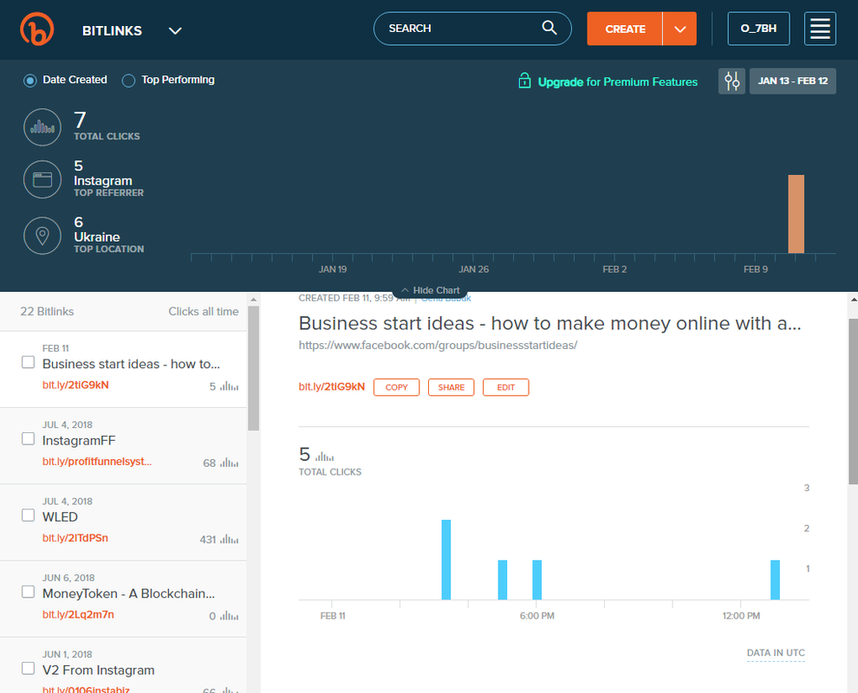Open the Bitly logo home
The width and height of the screenshot is (858, 693).
36,29
